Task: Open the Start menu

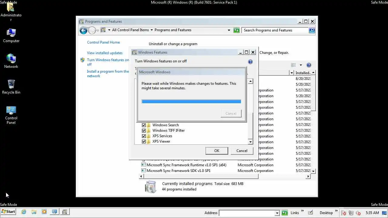Action: click(8, 212)
